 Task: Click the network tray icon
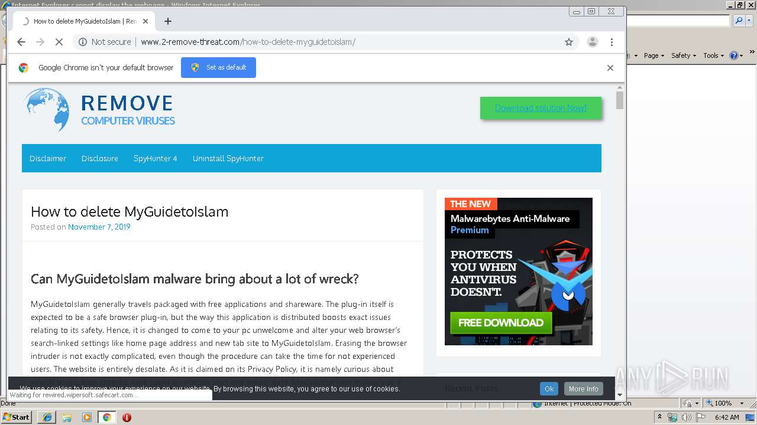[672, 417]
